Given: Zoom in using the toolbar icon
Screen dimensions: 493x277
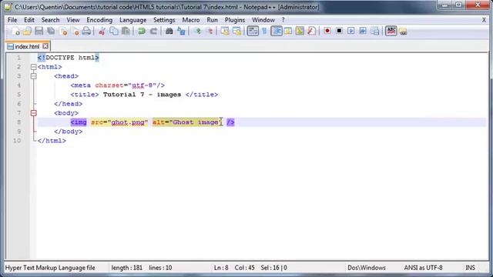Looking at the screenshot, I should (197, 31).
